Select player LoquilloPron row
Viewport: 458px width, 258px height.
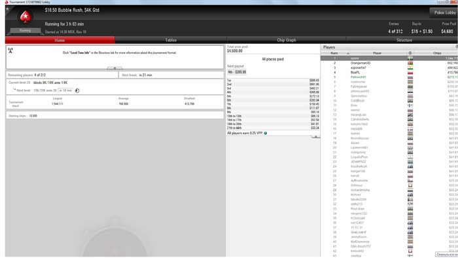point(389,157)
